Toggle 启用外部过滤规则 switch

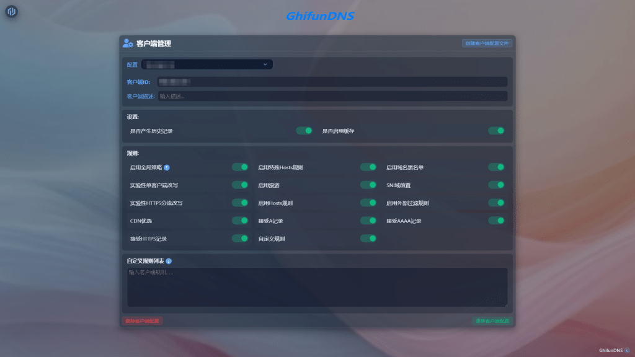[x=496, y=203]
